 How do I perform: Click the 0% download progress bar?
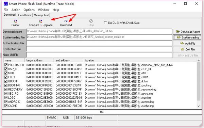[102, 112]
